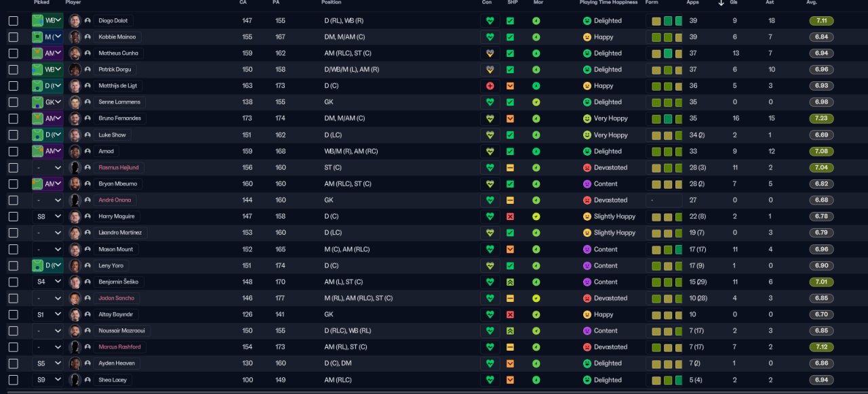Click Bruno Fernandes' pitch position icon
Image resolution: width=868 pixels, height=394 pixels.
(x=38, y=118)
